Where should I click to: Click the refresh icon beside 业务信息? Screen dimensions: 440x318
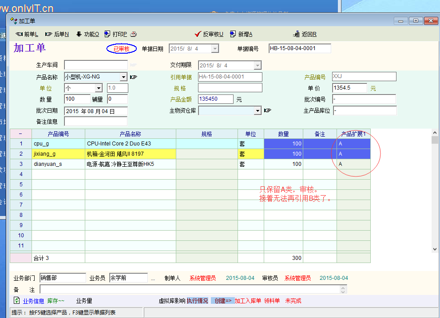[x=17, y=301]
